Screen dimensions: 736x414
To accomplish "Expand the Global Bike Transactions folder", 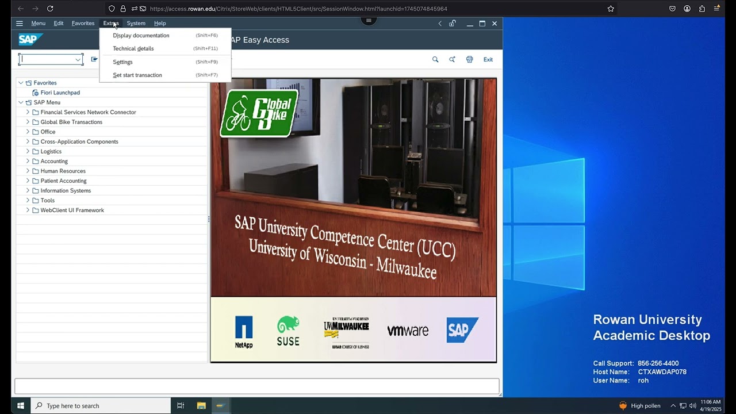I will (28, 122).
